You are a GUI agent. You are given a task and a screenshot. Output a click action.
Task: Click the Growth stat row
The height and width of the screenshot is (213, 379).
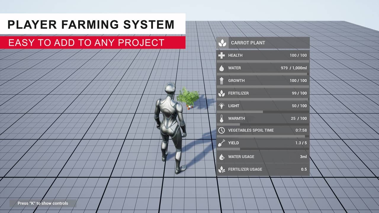tap(264, 80)
